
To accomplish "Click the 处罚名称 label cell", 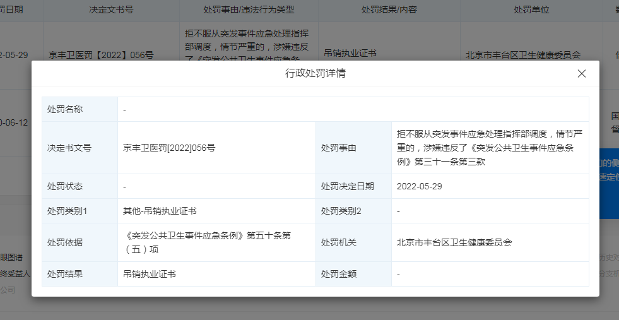I will pos(65,109).
